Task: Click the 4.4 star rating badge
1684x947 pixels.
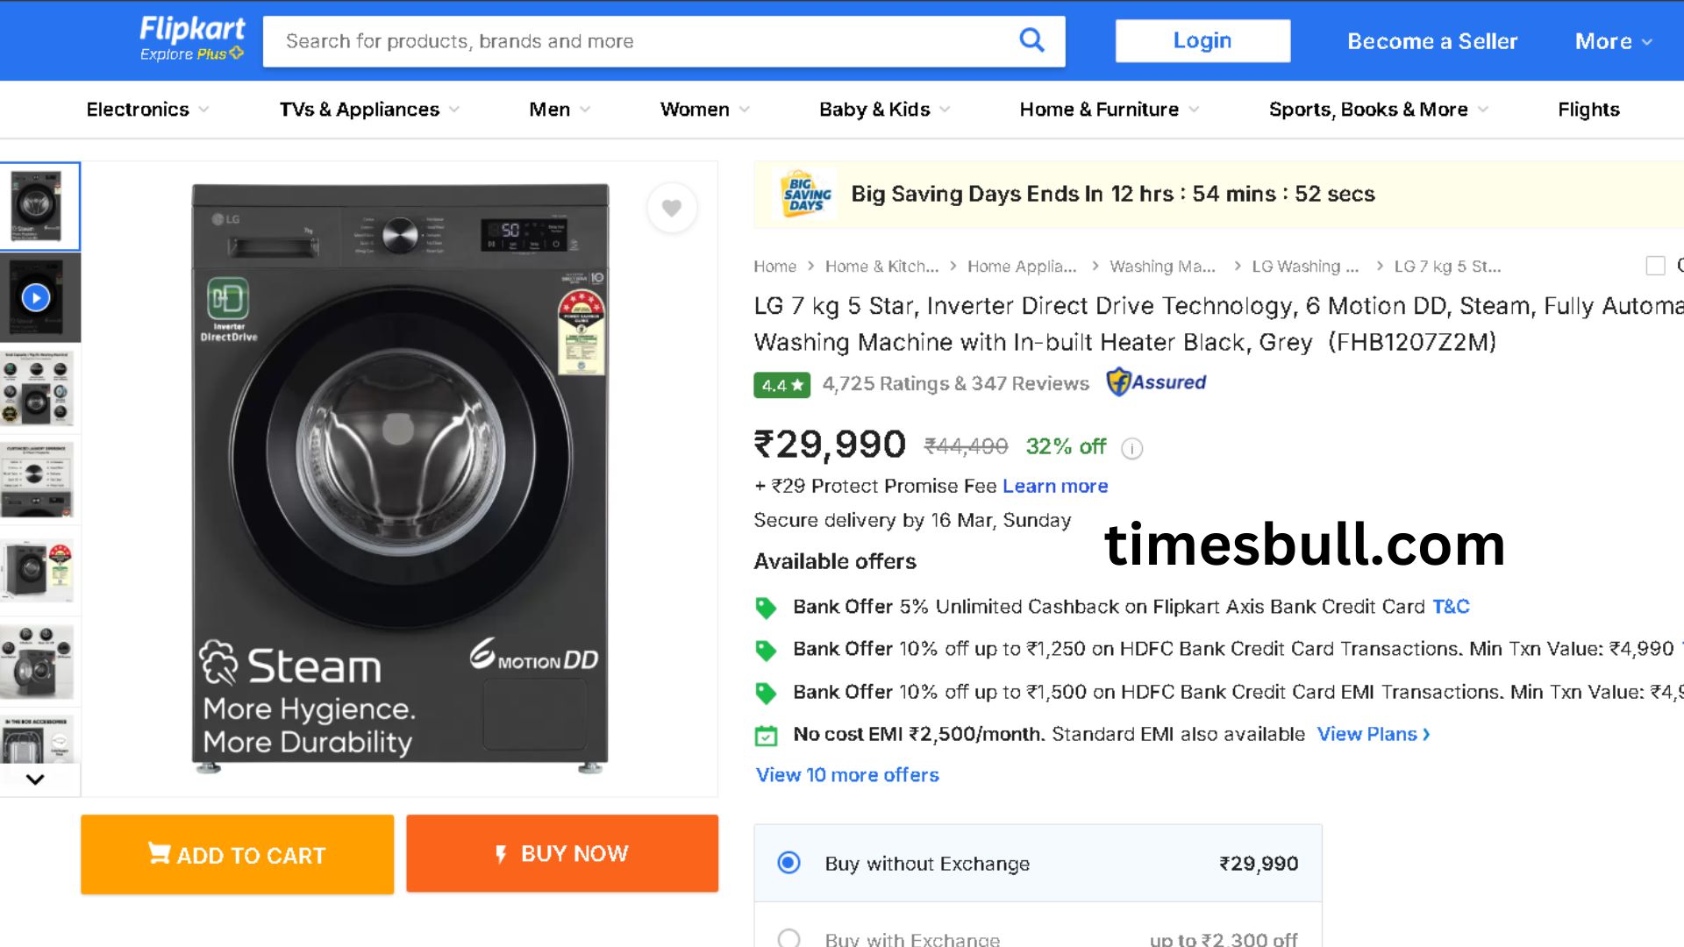Action: click(x=781, y=385)
